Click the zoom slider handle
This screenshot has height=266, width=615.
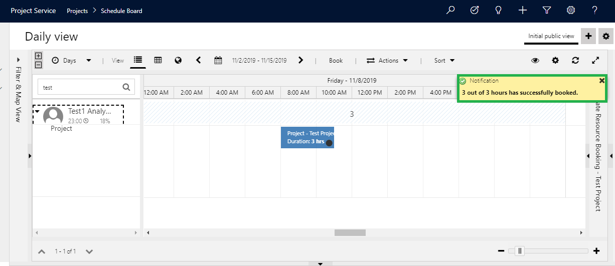click(x=520, y=251)
